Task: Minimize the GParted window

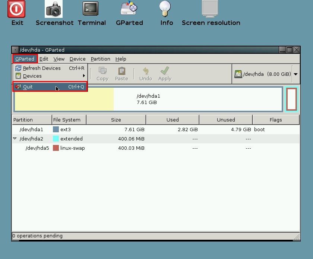Action: pos(282,50)
